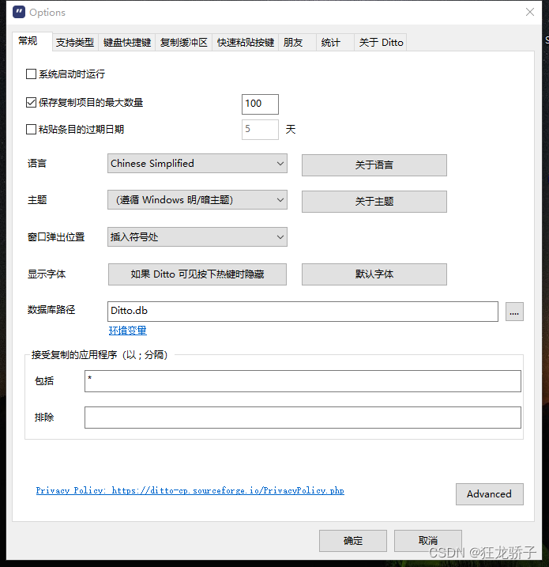The height and width of the screenshot is (567, 549).
Task: Open the Advanced settings button
Action: pyautogui.click(x=490, y=494)
